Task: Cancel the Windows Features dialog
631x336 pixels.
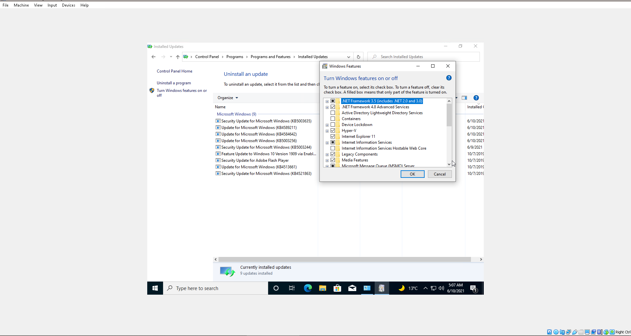Action: pyautogui.click(x=440, y=174)
